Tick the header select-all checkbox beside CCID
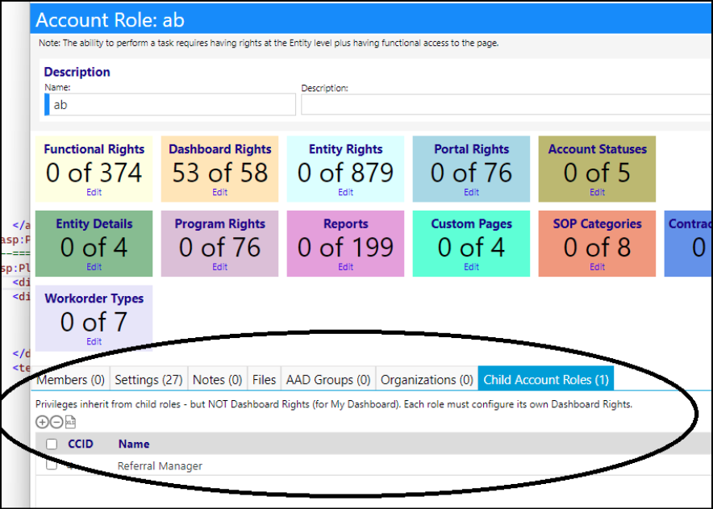 [x=52, y=444]
